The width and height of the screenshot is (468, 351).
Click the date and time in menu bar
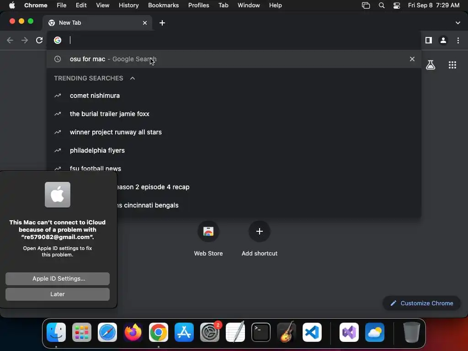[434, 5]
